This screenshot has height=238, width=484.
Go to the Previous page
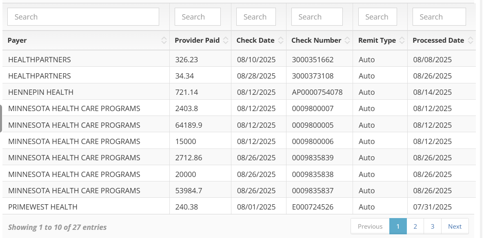click(370, 226)
